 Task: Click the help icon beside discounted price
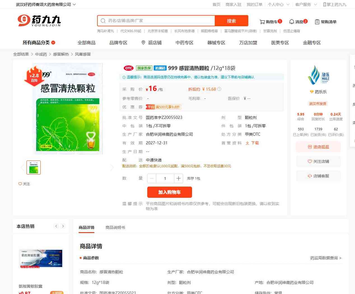click(219, 89)
